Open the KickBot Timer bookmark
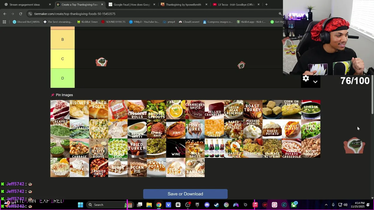Viewport: 374px width, 210px height. coord(87,22)
